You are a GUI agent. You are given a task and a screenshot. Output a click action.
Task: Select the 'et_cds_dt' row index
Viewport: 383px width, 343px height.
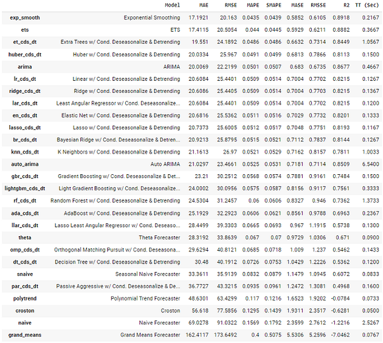click(25, 42)
